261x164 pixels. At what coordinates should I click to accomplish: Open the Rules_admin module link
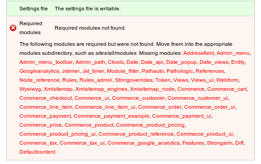pos(96,80)
